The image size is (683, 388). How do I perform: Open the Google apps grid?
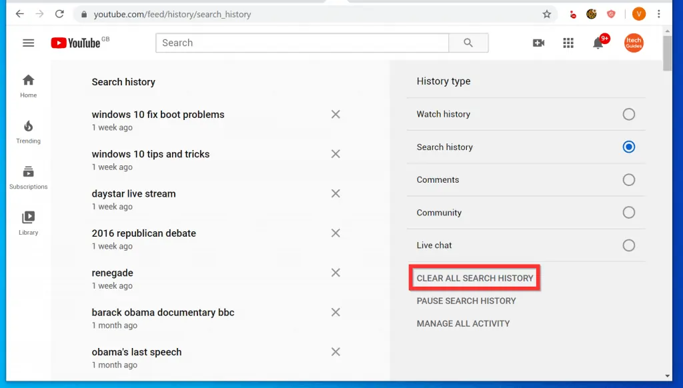pyautogui.click(x=568, y=43)
